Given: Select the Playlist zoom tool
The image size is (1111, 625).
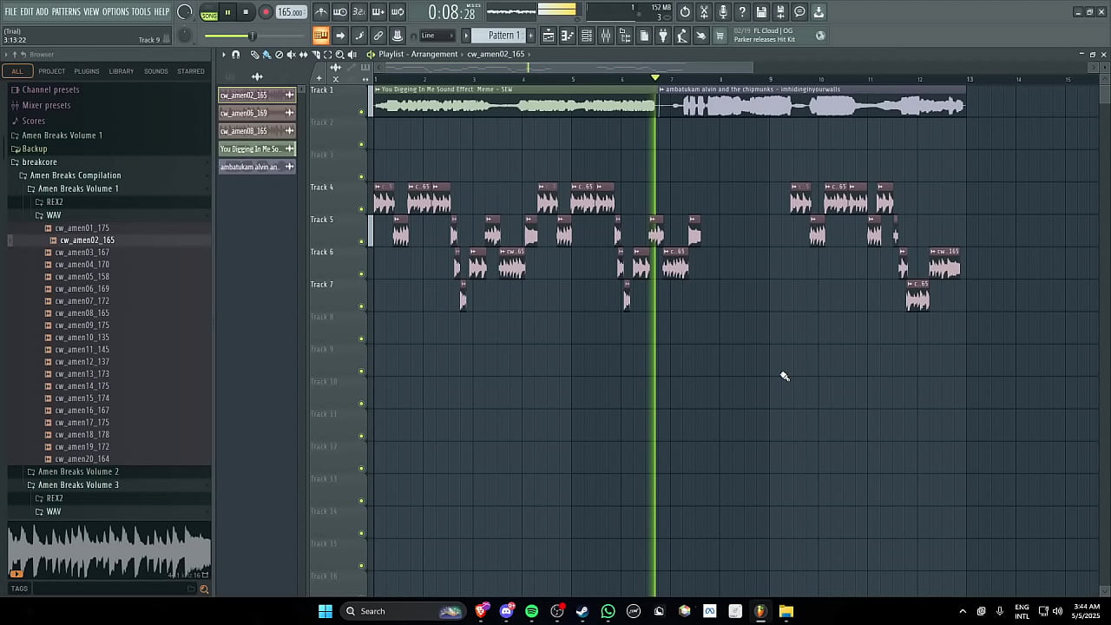Looking at the screenshot, I should pyautogui.click(x=340, y=54).
